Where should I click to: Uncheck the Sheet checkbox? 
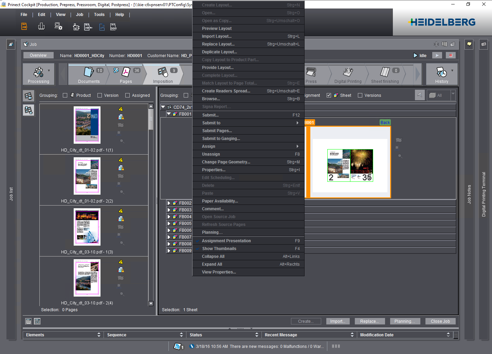click(329, 95)
